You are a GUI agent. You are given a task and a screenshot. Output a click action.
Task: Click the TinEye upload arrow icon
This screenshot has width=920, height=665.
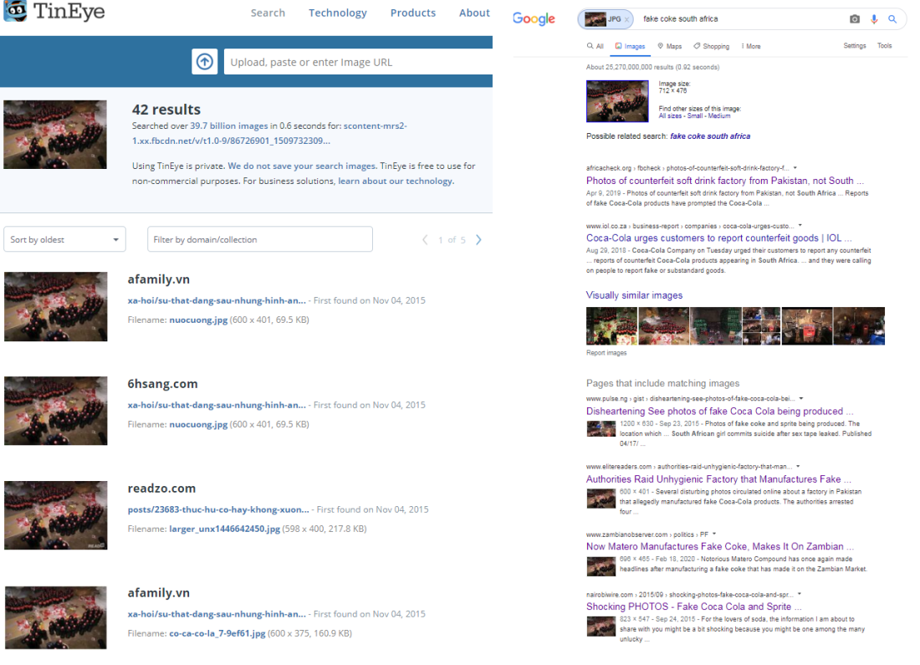click(204, 62)
